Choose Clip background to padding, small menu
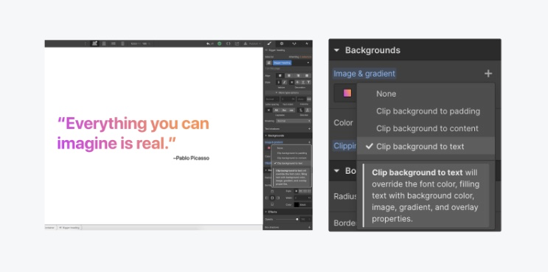Image resolution: width=548 pixels, height=272 pixels. [292, 153]
